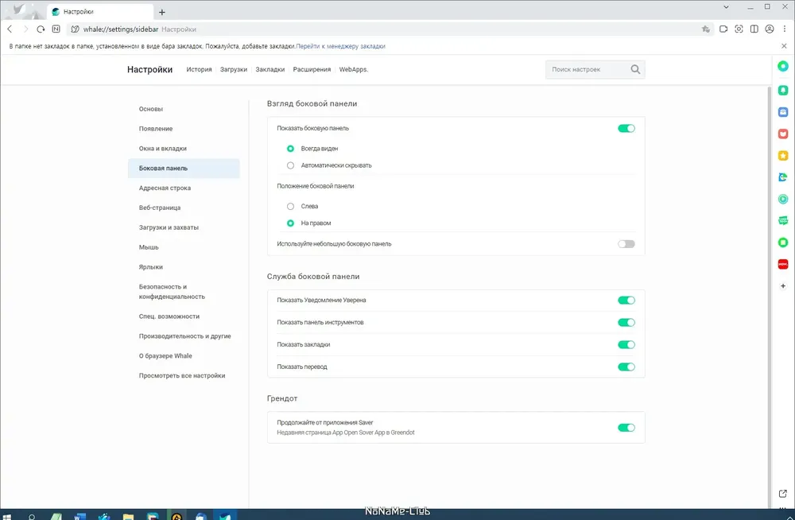
Task: Open the green play-circle sidebar icon
Action: tap(783, 199)
